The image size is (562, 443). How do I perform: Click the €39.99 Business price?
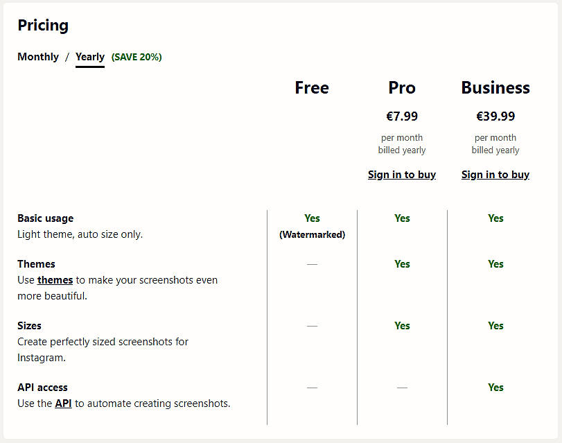click(x=495, y=116)
